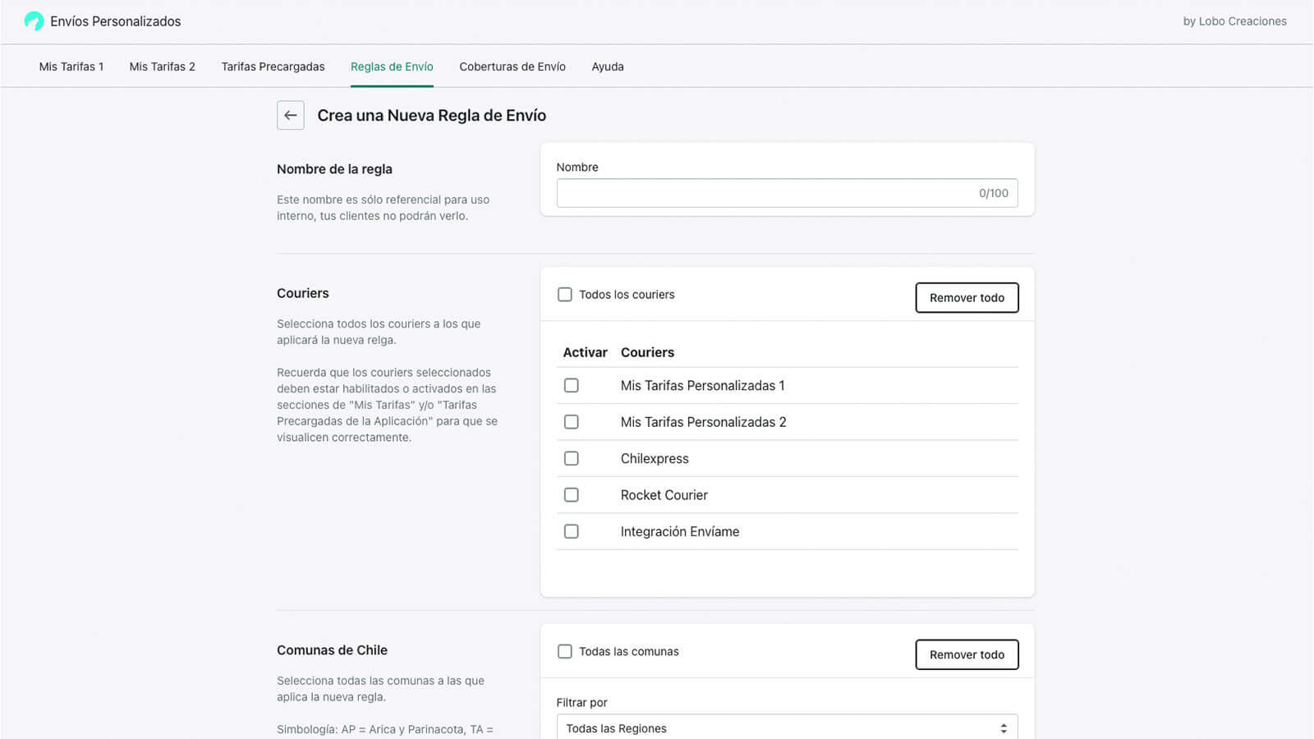1314x739 pixels.
Task: Click the Envíos Personalizados logo icon
Action: (33, 21)
